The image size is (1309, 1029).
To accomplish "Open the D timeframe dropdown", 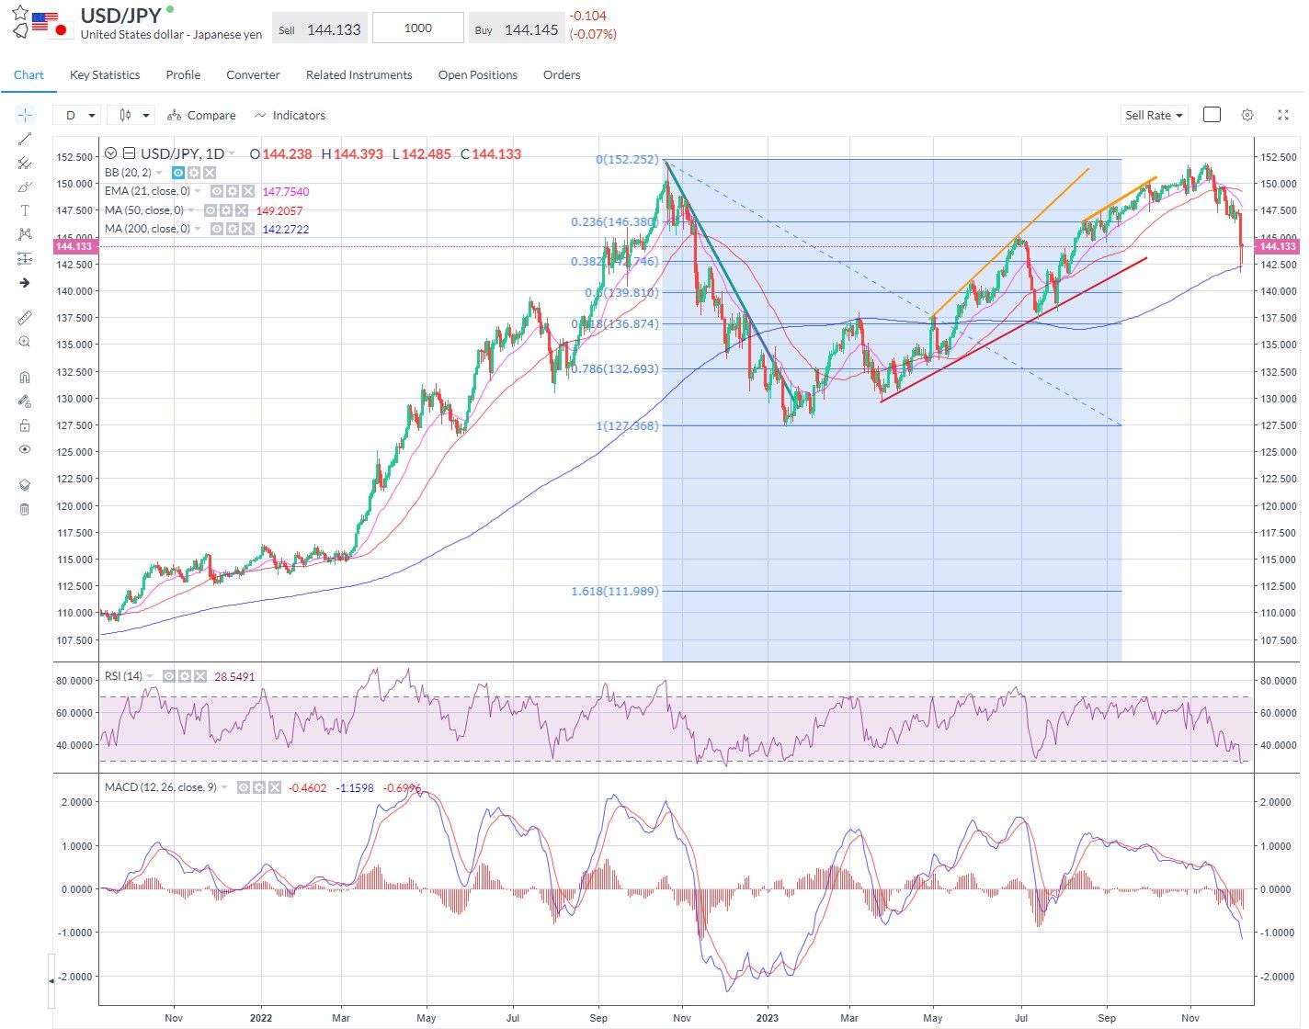I will coord(76,115).
